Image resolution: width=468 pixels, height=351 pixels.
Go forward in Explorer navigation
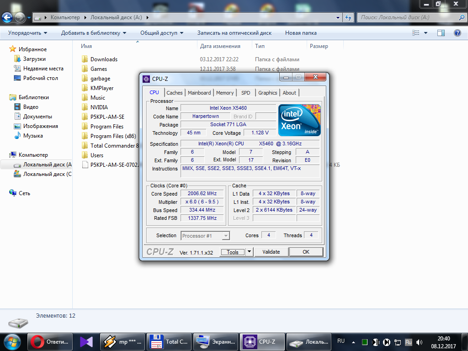(20, 18)
